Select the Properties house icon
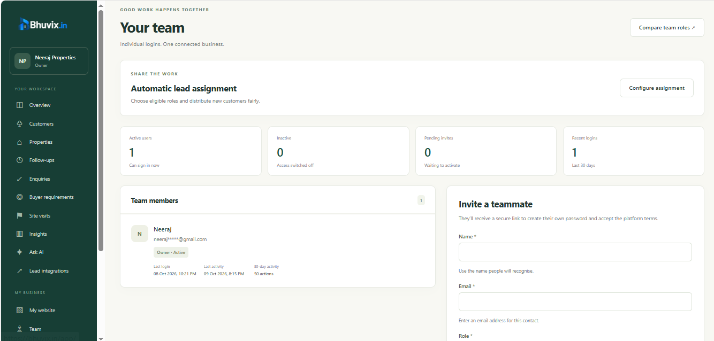 (x=20, y=142)
